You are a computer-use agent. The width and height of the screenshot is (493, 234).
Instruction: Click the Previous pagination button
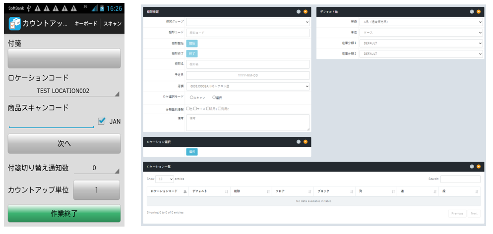point(457,214)
